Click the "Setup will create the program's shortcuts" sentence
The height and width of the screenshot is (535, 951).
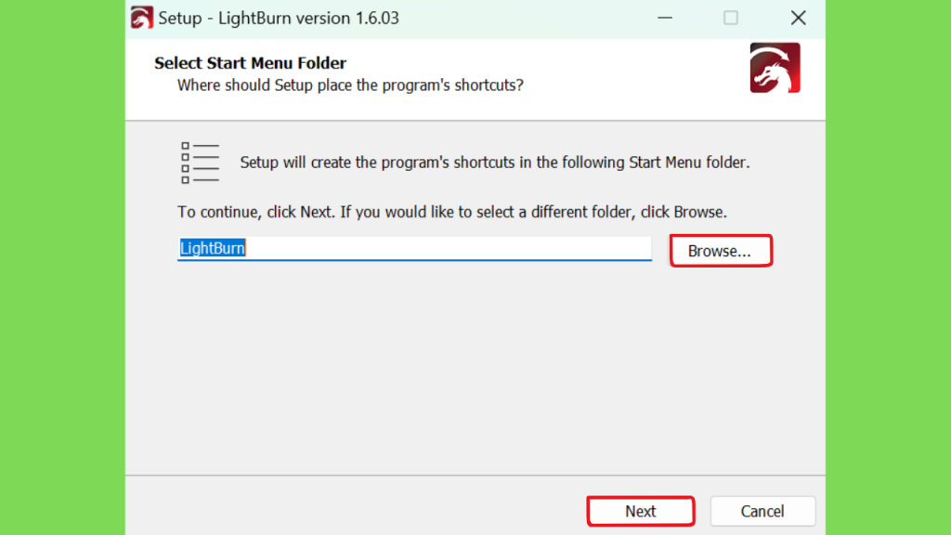pyautogui.click(x=495, y=163)
